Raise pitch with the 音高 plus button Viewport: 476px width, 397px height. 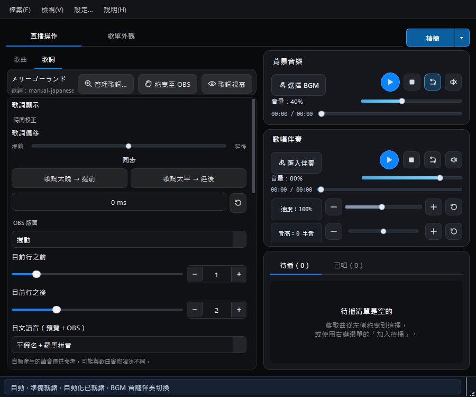434,231
